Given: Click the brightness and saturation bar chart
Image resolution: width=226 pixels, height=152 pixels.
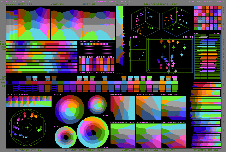Looking at the screenshot, I should tap(208, 57).
